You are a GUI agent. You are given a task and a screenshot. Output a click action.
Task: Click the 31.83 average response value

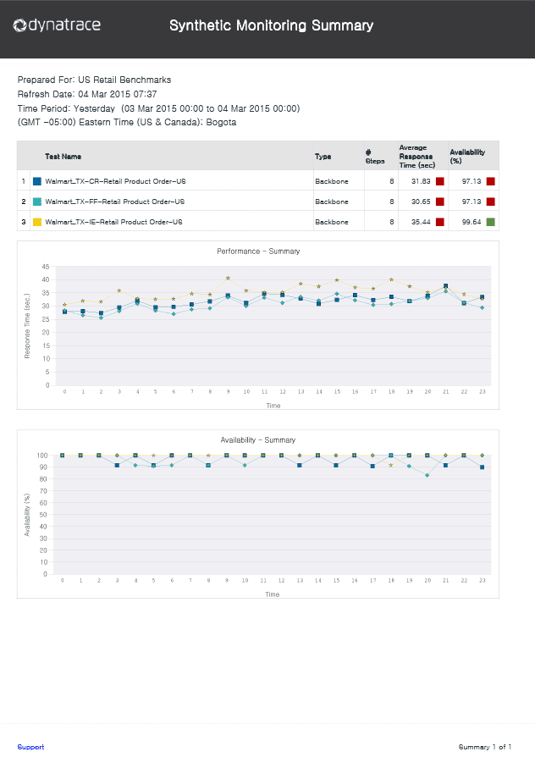[421, 181]
